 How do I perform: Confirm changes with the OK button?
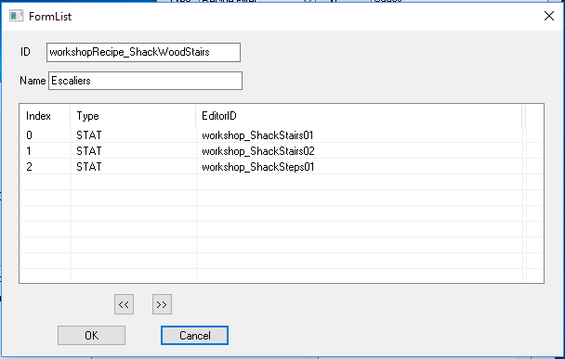click(91, 335)
